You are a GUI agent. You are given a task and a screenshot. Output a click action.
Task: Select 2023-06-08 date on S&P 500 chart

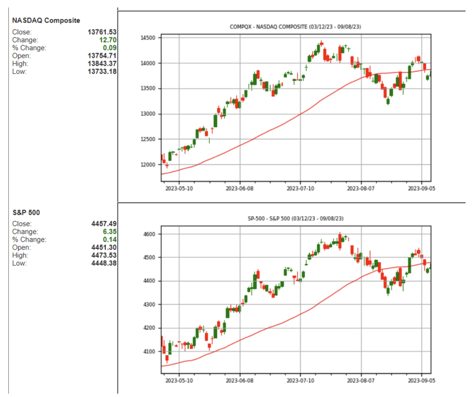(240, 380)
